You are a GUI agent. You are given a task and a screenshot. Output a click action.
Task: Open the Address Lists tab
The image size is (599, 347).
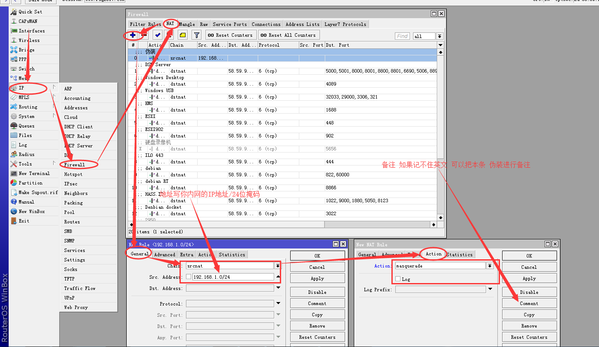pyautogui.click(x=303, y=24)
